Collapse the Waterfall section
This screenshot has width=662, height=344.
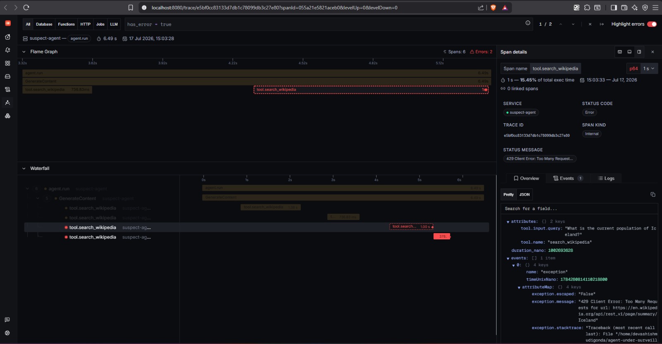(24, 168)
